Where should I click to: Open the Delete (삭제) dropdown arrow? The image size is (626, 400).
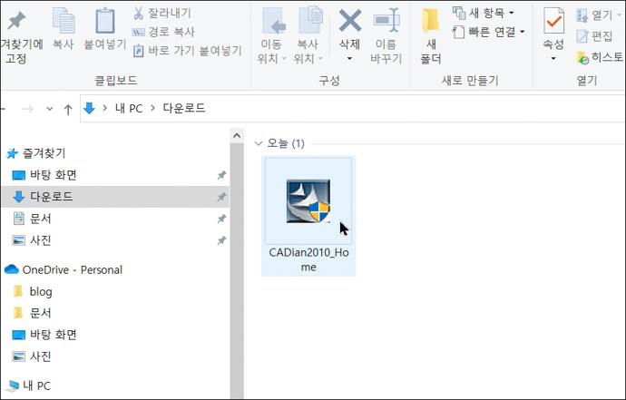pyautogui.click(x=349, y=59)
